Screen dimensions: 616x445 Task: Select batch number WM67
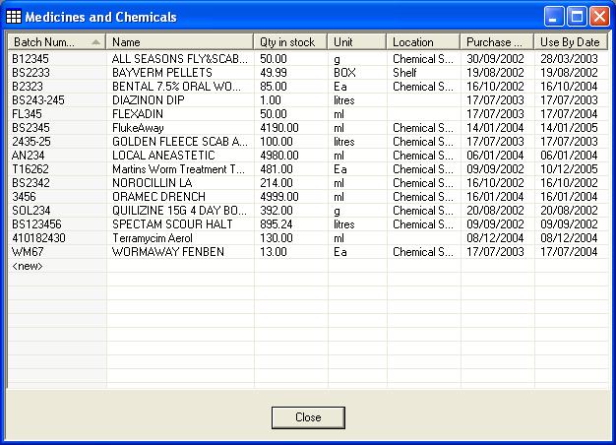pyautogui.click(x=57, y=252)
